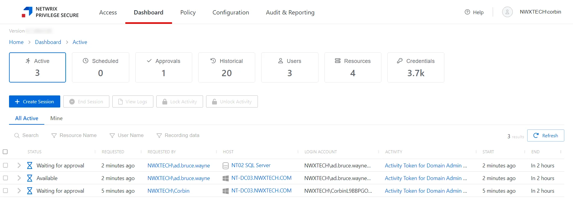The image size is (573, 218).
Task: Sort by the LOGIN ACCOUNT column header
Action: [x=321, y=152]
